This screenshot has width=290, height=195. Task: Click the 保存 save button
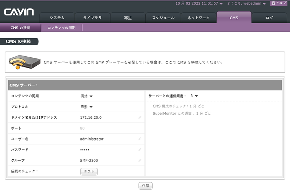click(x=145, y=186)
